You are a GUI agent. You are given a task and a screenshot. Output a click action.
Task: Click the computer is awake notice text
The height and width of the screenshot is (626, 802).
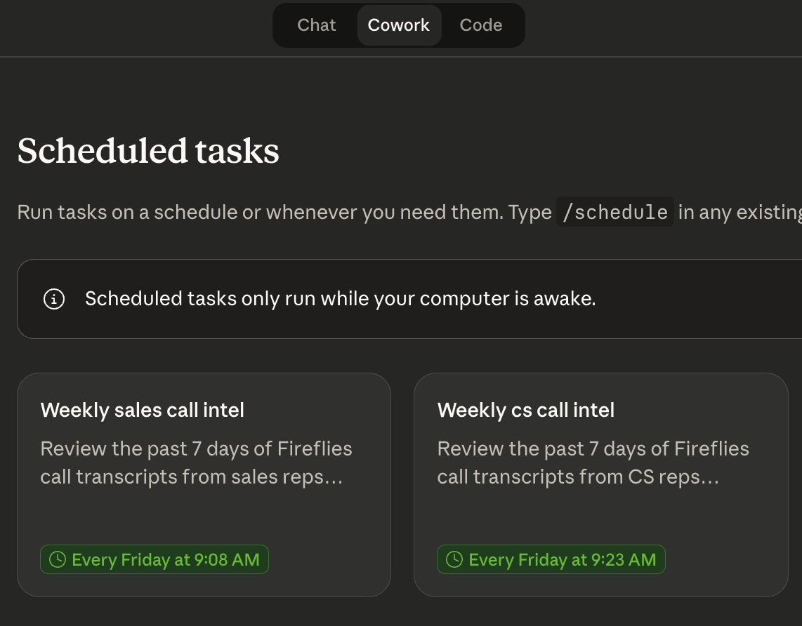pos(340,299)
